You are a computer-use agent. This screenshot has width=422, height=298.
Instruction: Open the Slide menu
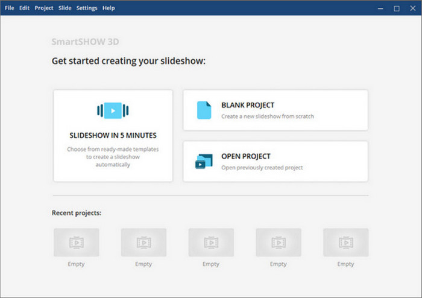pyautogui.click(x=65, y=8)
